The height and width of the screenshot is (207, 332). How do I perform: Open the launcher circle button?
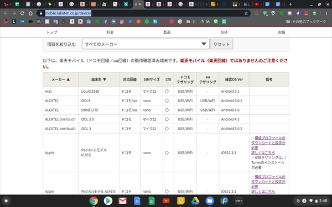6,201
